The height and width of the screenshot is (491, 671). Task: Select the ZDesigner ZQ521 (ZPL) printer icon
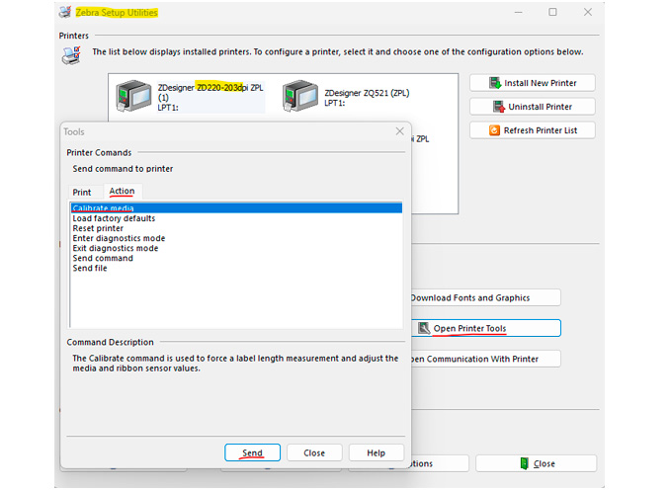click(300, 96)
